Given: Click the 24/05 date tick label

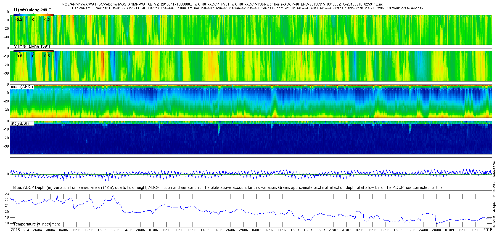Looking at the screenshot, I should point(128,230).
